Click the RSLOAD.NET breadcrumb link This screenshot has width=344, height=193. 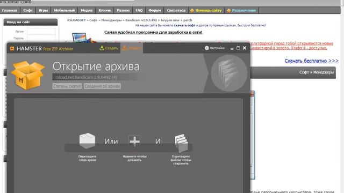click(x=76, y=20)
